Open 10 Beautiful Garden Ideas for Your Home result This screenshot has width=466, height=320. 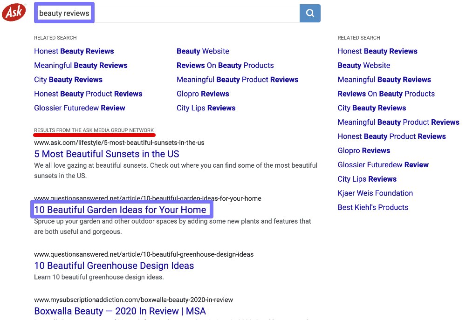(120, 210)
